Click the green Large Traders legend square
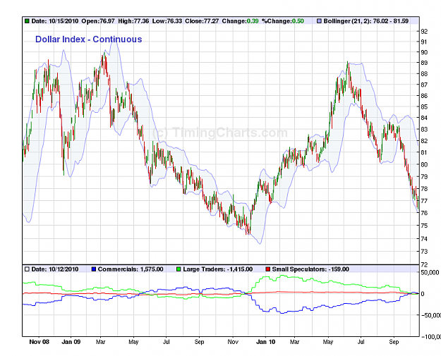Image resolution: width=441 pixels, height=356 pixels. click(x=179, y=269)
